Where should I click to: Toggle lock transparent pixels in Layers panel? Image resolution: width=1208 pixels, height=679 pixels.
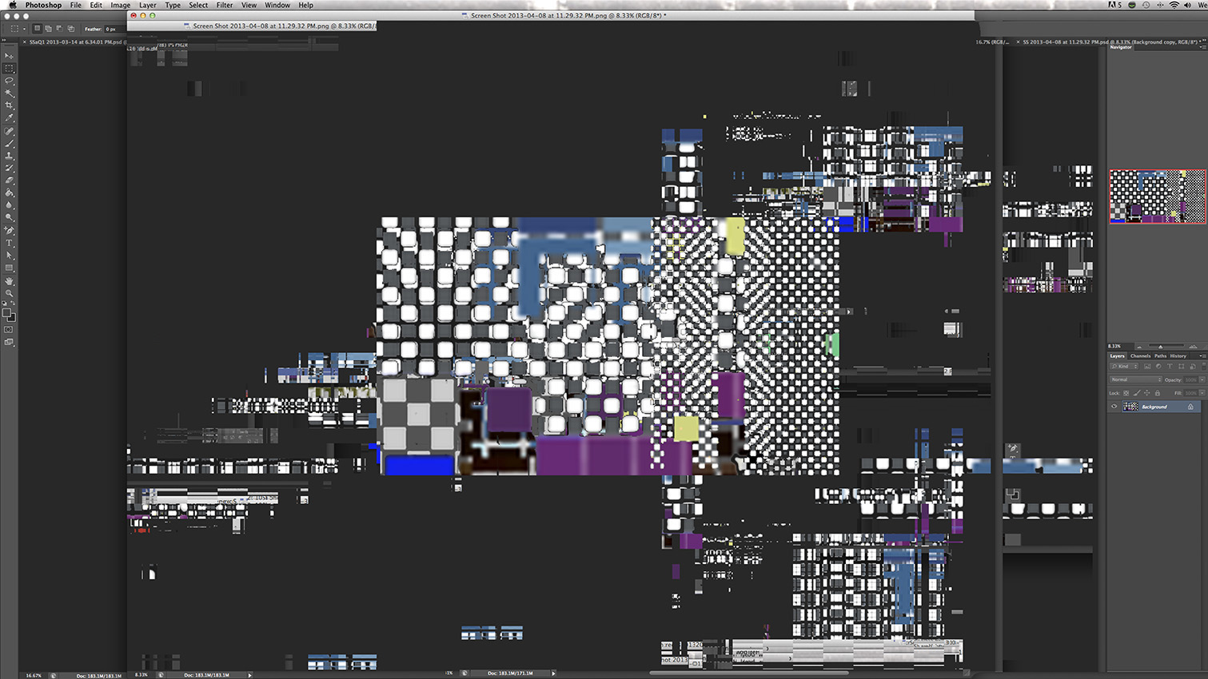click(1126, 393)
